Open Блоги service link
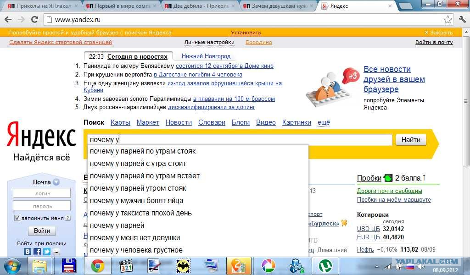 (x=241, y=122)
